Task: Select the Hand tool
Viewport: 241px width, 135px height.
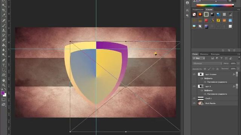Action: pyautogui.click(x=4, y=80)
